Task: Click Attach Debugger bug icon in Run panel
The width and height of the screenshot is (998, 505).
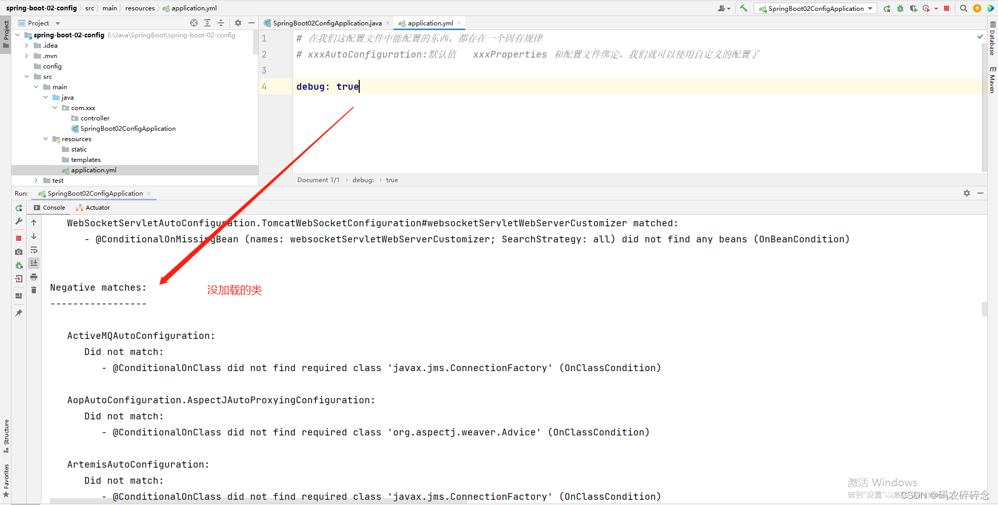Action: pyautogui.click(x=19, y=265)
